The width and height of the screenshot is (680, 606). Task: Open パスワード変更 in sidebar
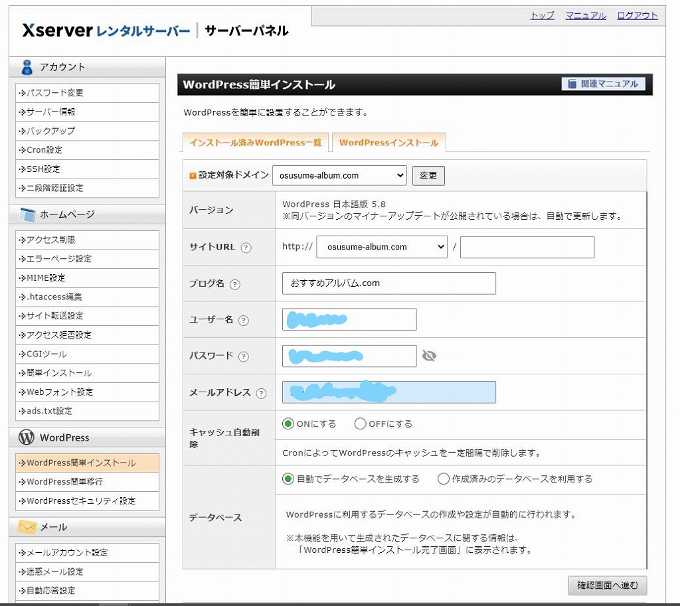click(x=87, y=93)
